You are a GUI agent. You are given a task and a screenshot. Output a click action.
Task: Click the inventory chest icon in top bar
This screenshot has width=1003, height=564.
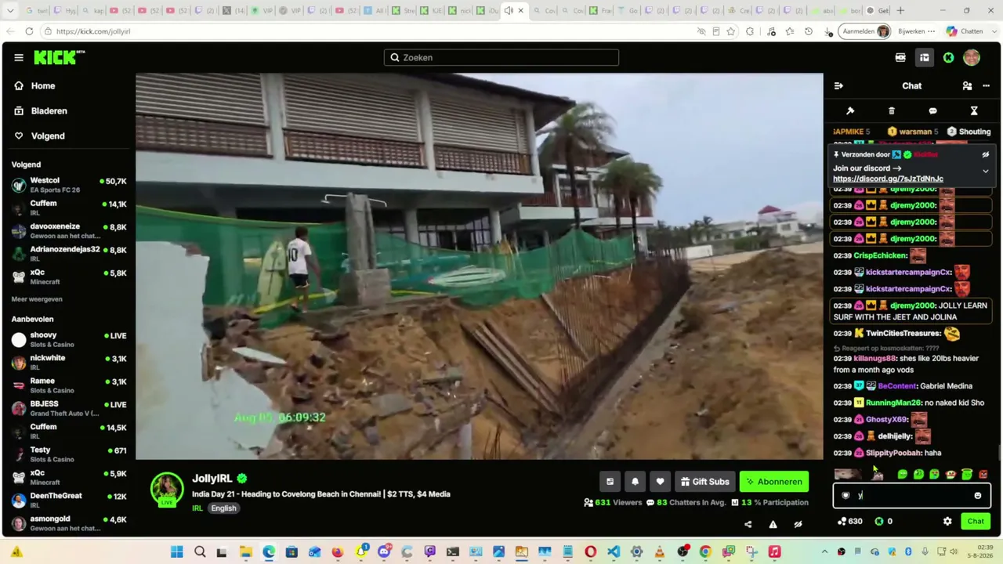[x=925, y=57]
